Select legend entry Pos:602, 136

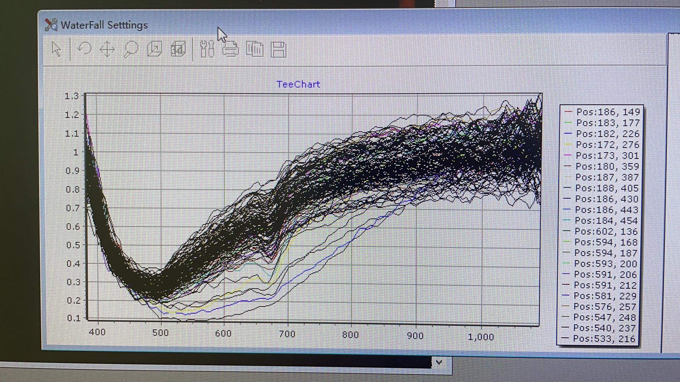coord(606,231)
